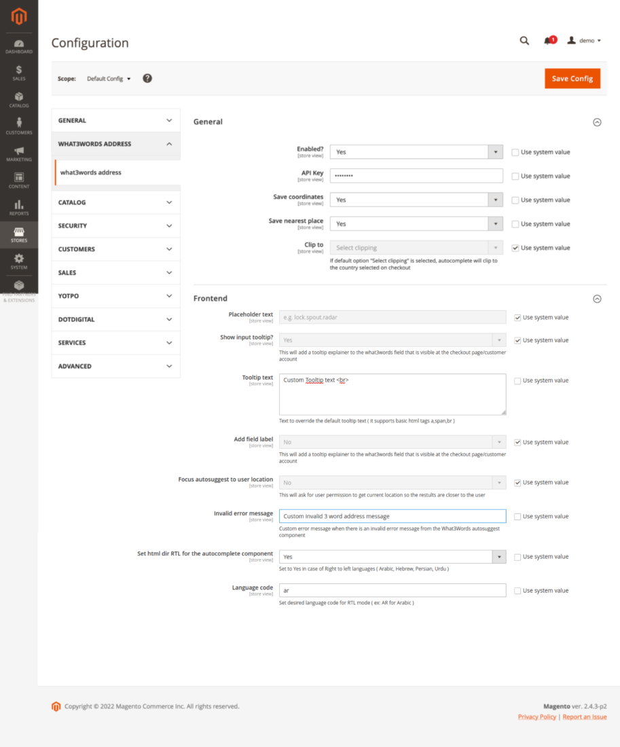Uncheck Use system value for Focus autosuggest

click(517, 483)
